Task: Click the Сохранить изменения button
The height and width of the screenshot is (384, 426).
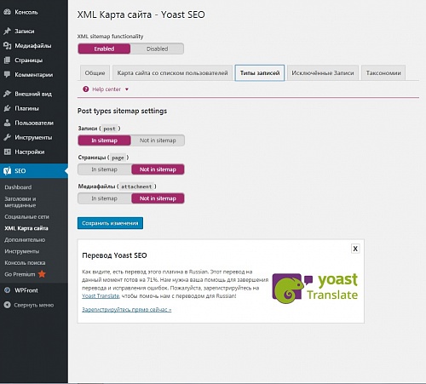Action: click(x=110, y=223)
